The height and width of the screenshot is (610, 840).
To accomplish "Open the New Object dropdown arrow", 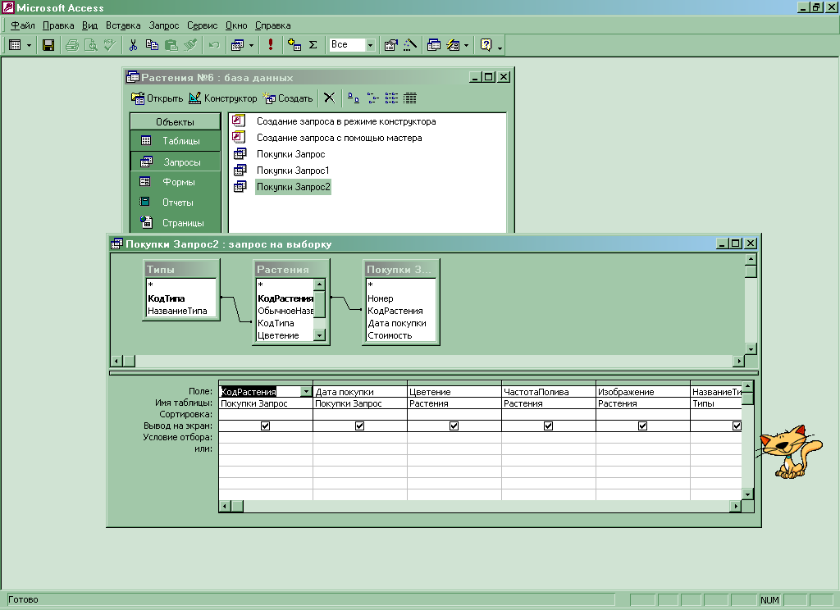I will pyautogui.click(x=466, y=46).
